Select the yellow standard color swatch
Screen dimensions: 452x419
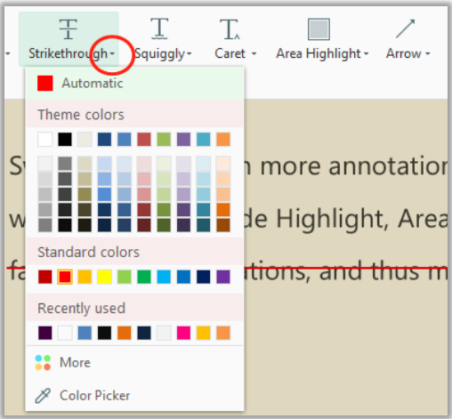pos(104,277)
